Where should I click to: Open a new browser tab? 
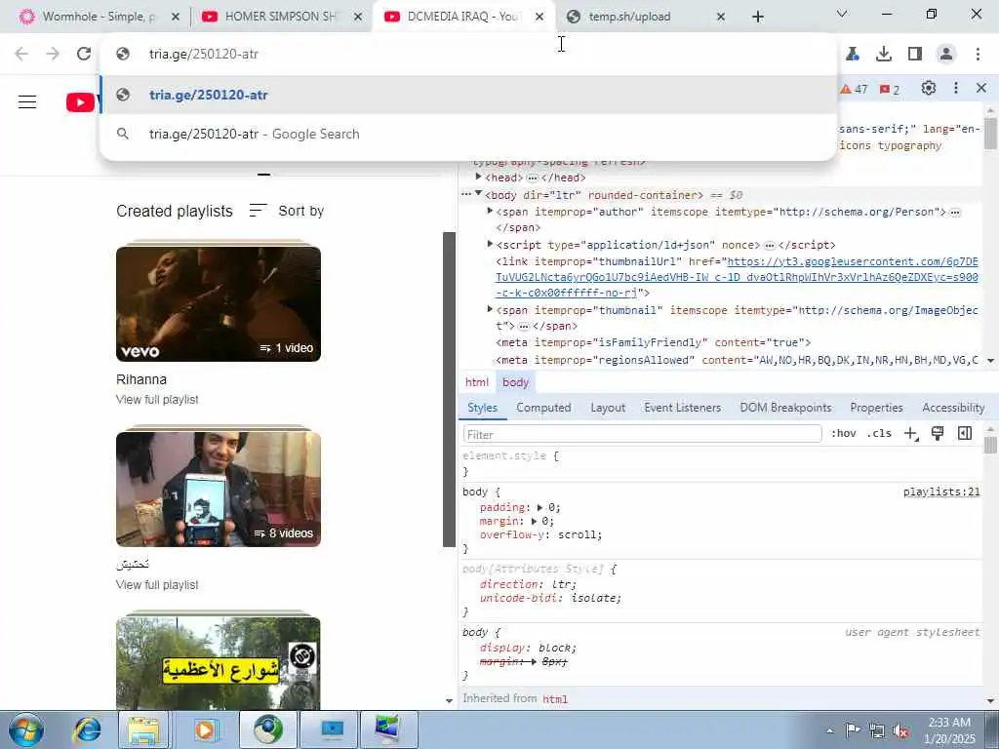tap(757, 18)
